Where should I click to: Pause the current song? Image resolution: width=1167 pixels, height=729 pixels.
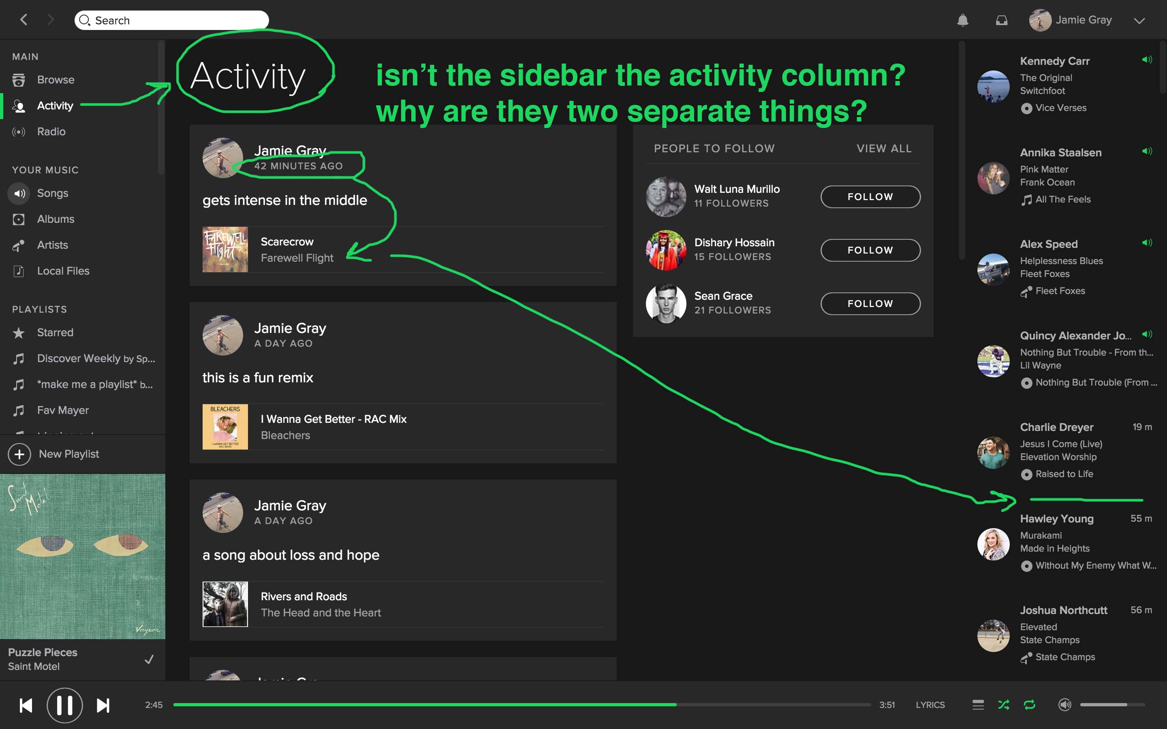pos(64,706)
